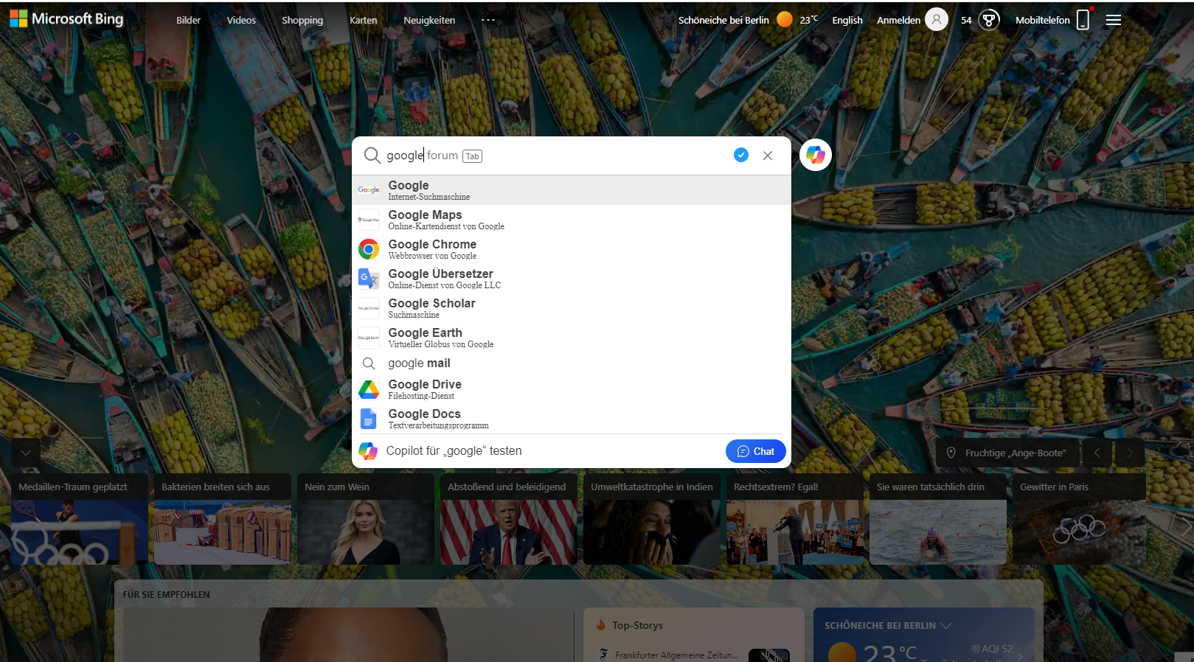The image size is (1194, 662).
Task: Click the Schöneiche bei Berlin location in header
Action: click(x=723, y=20)
